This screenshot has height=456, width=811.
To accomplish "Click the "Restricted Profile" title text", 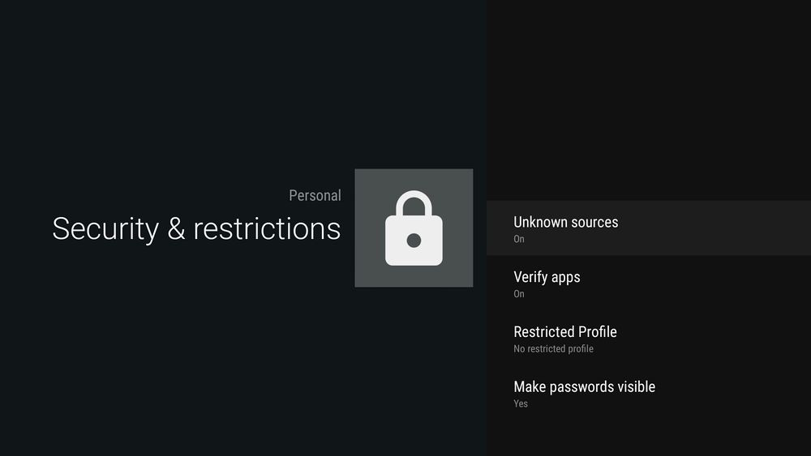I will [x=565, y=332].
